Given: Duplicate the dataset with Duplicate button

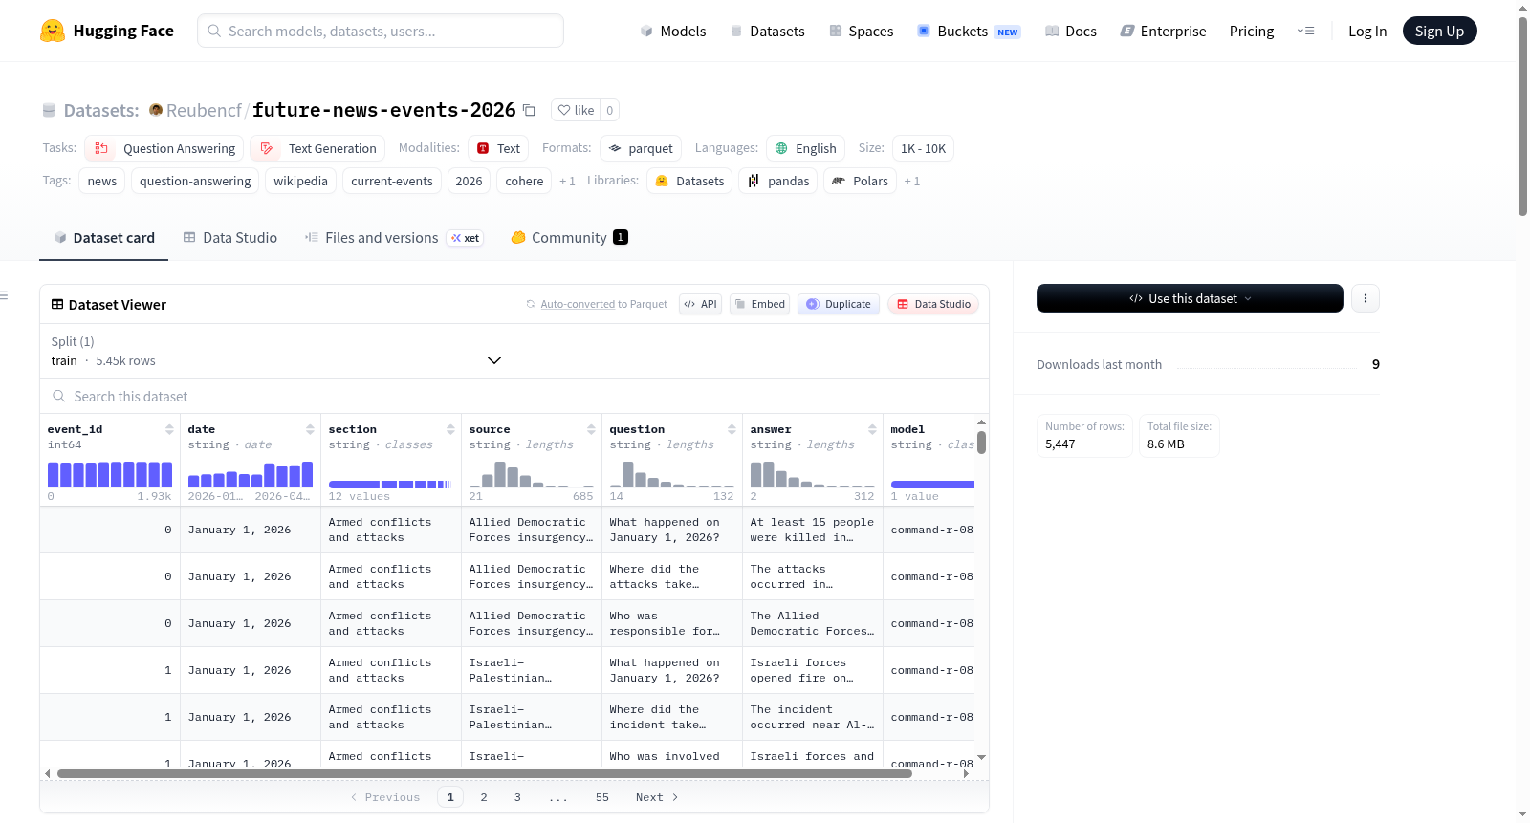Looking at the screenshot, I should [x=839, y=304].
